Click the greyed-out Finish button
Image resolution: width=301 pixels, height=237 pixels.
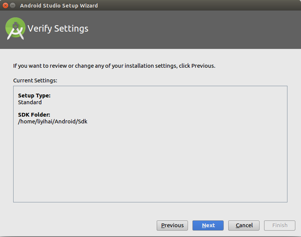coord(280,225)
